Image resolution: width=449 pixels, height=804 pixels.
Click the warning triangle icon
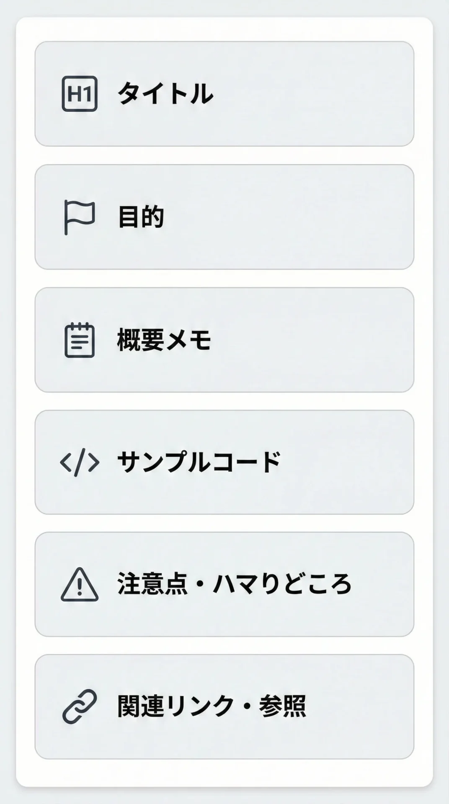pyautogui.click(x=80, y=585)
